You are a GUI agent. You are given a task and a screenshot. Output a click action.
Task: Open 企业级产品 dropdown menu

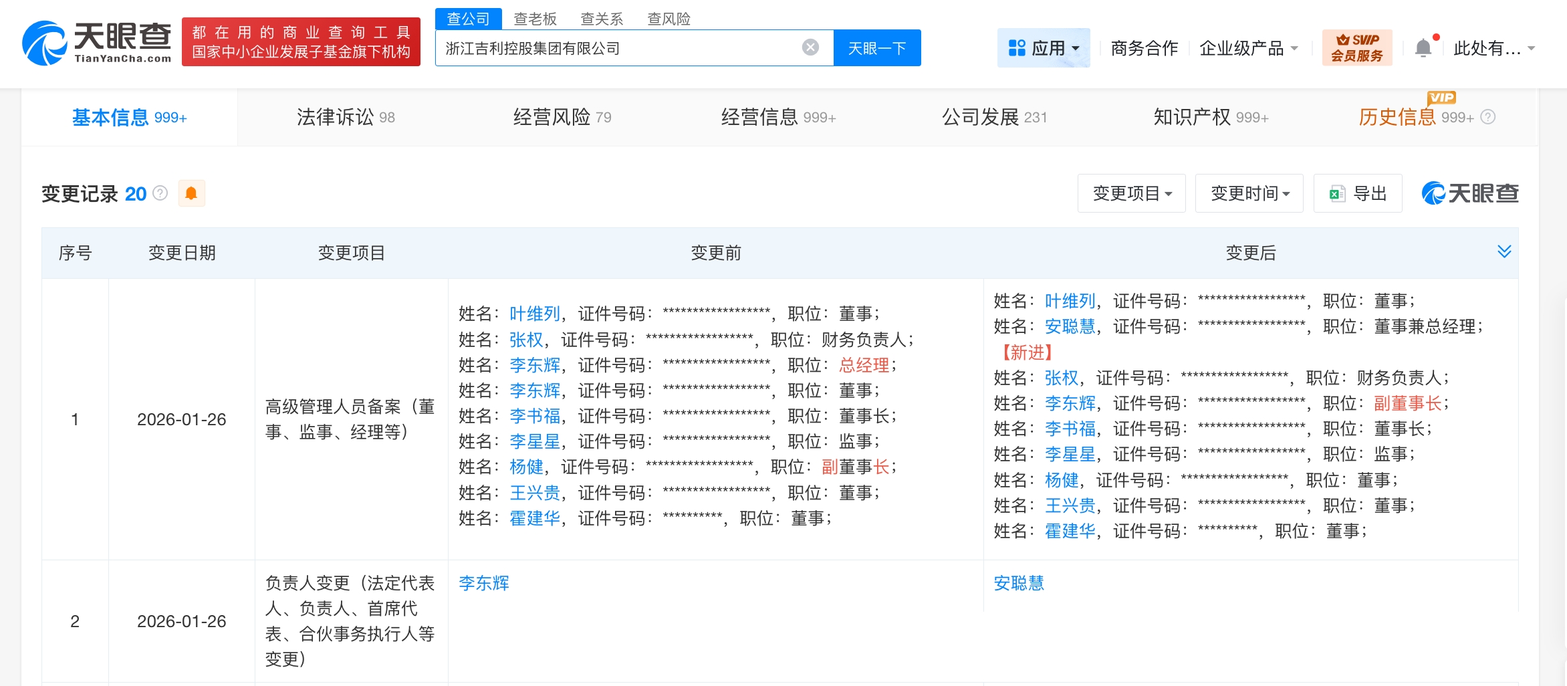1247,48
